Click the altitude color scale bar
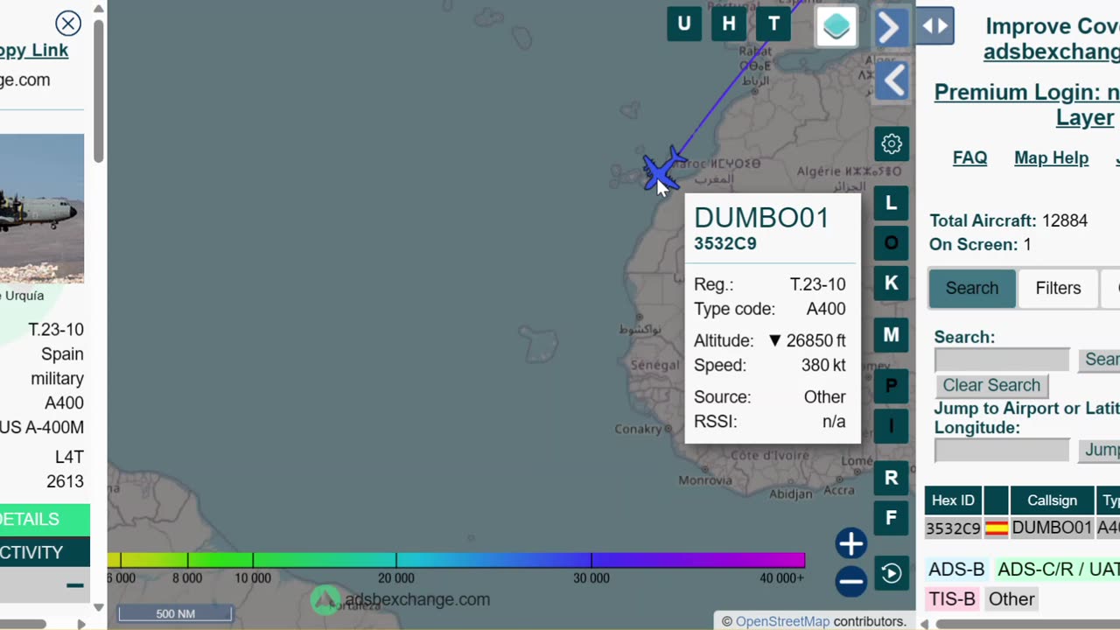 click(x=456, y=560)
